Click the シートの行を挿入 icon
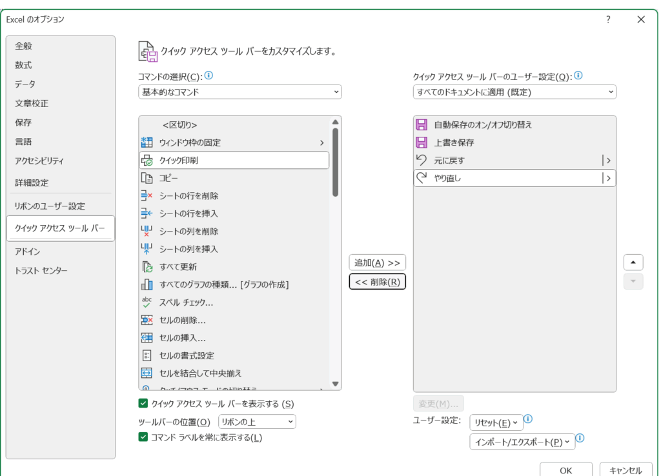The image size is (661, 476). (x=147, y=213)
